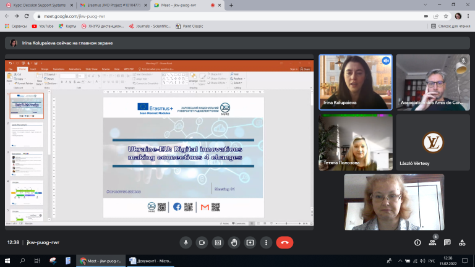Select slide 1 thumbnail in shared PowerPoint
Image resolution: width=475 pixels, height=267 pixels.
pyautogui.click(x=27, y=106)
